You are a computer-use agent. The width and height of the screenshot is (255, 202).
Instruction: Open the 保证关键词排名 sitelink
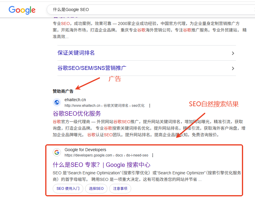click(76, 53)
